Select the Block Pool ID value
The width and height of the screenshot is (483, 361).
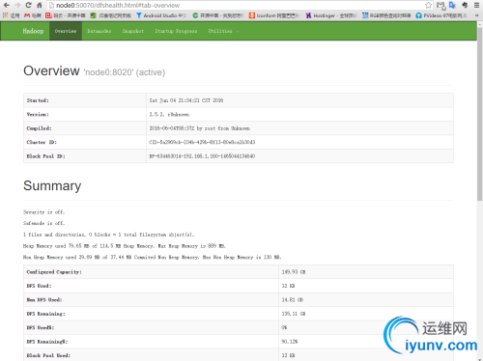pyautogui.click(x=202, y=156)
